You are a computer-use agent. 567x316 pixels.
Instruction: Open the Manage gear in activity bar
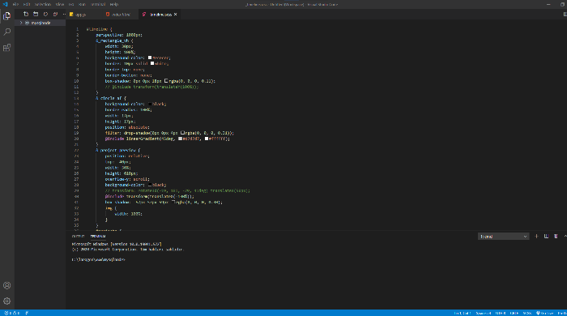pos(6,301)
